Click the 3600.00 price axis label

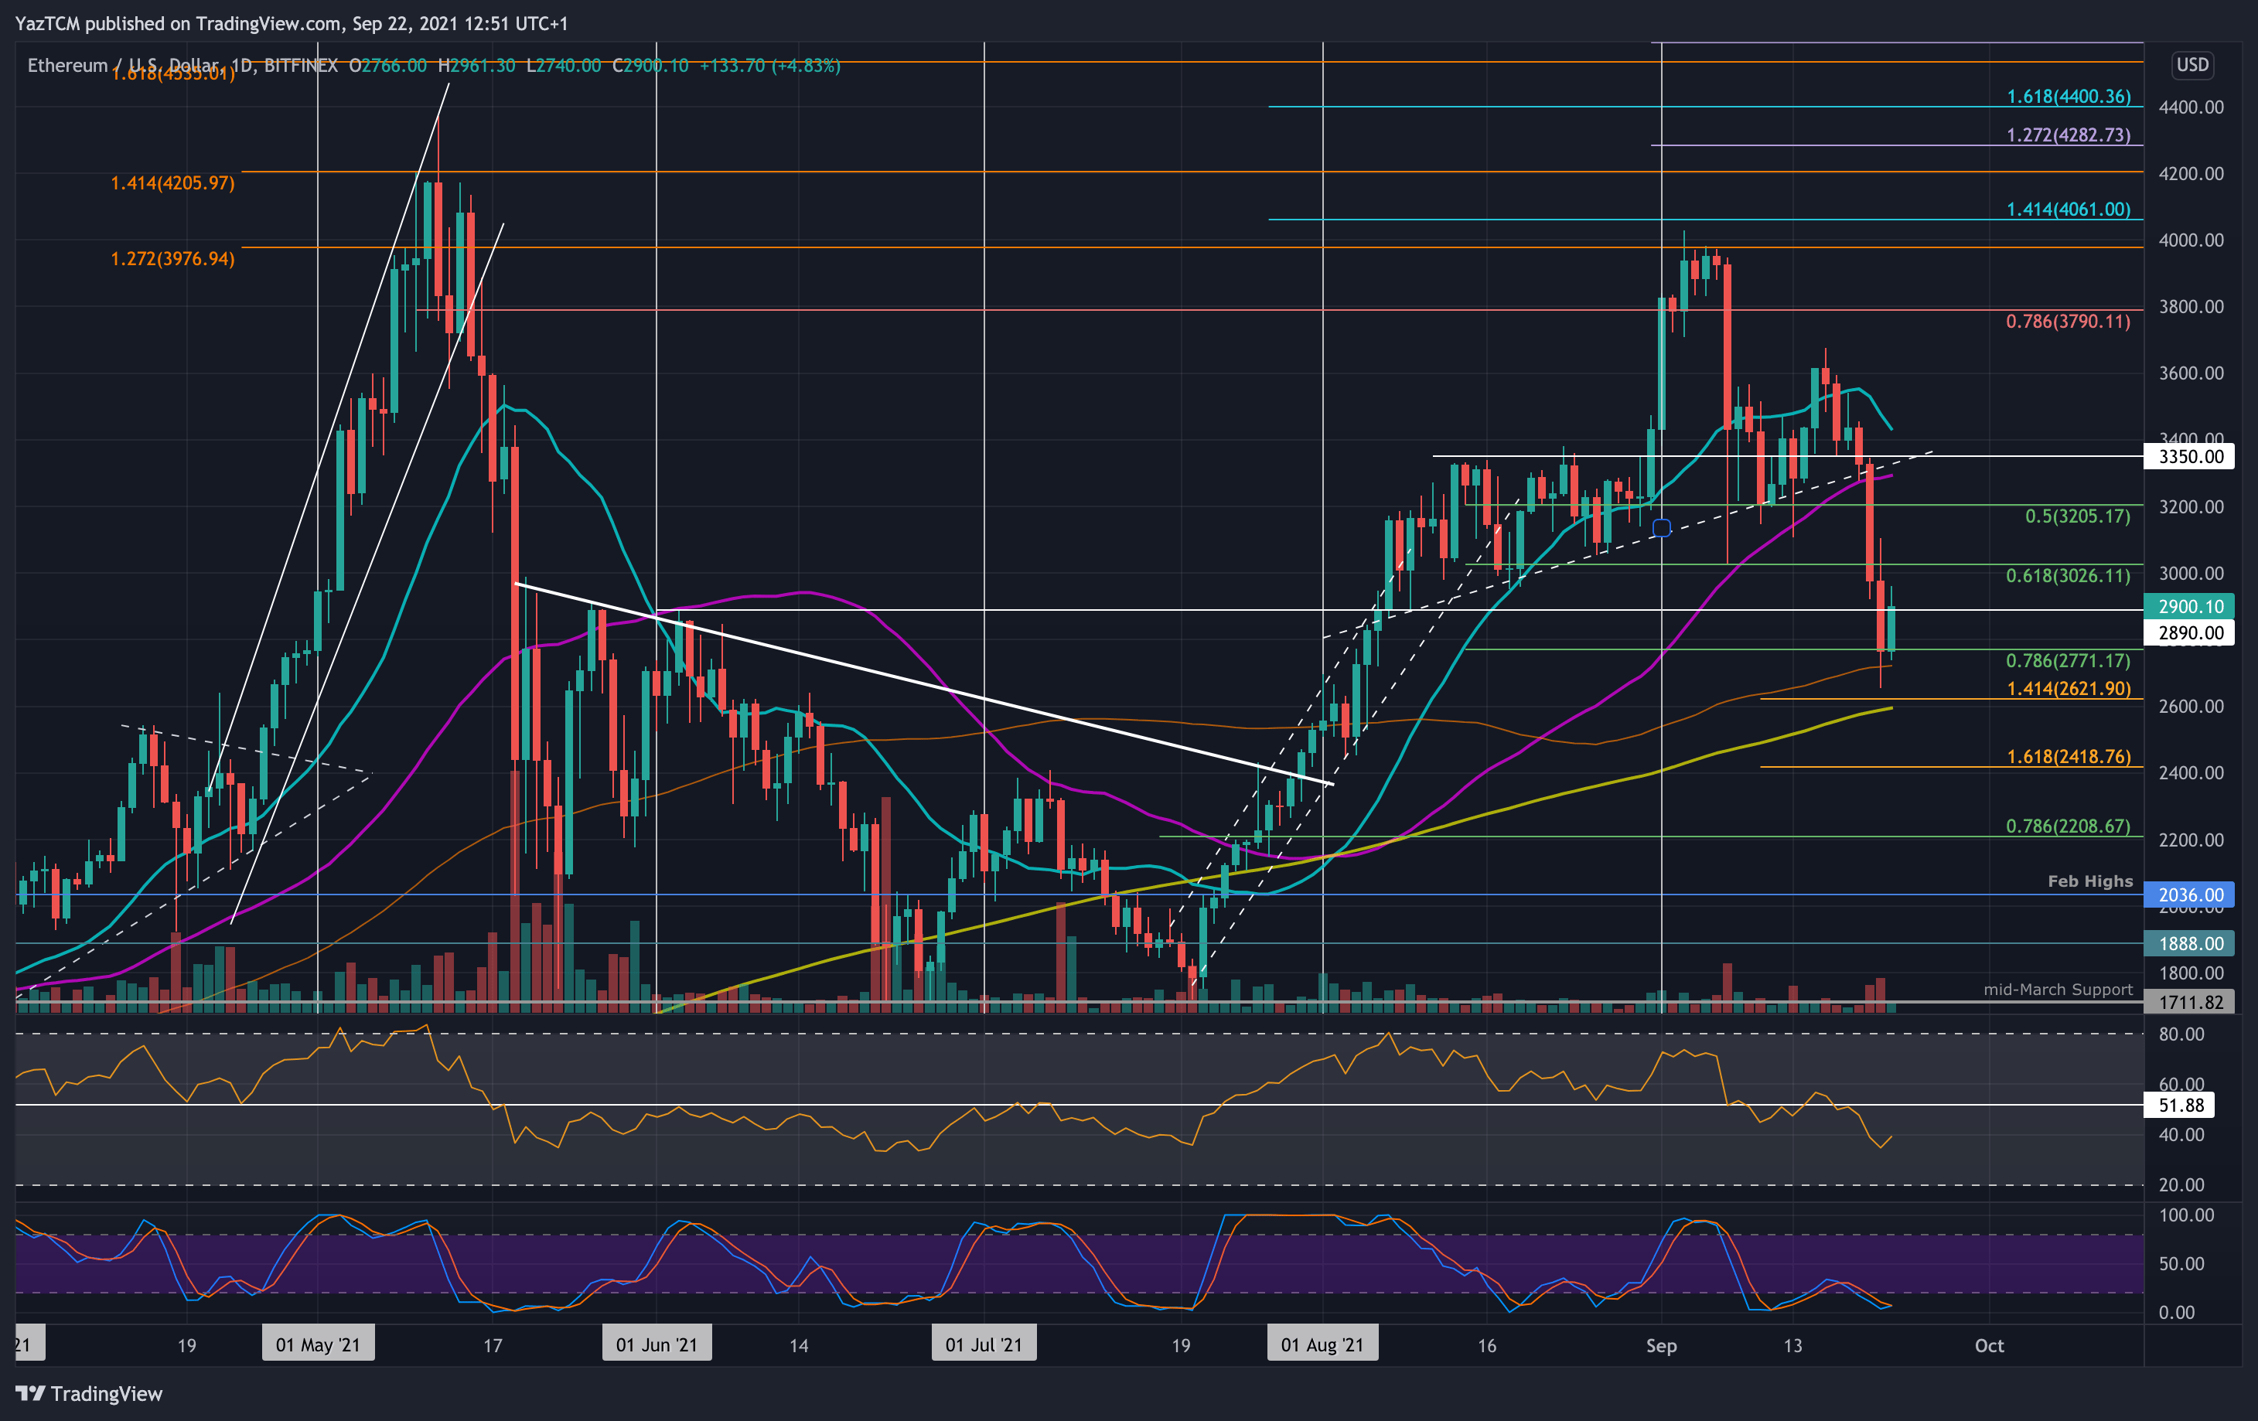pos(2191,373)
